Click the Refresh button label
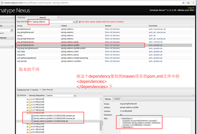This screenshot has height=134, width=197. [23, 95]
